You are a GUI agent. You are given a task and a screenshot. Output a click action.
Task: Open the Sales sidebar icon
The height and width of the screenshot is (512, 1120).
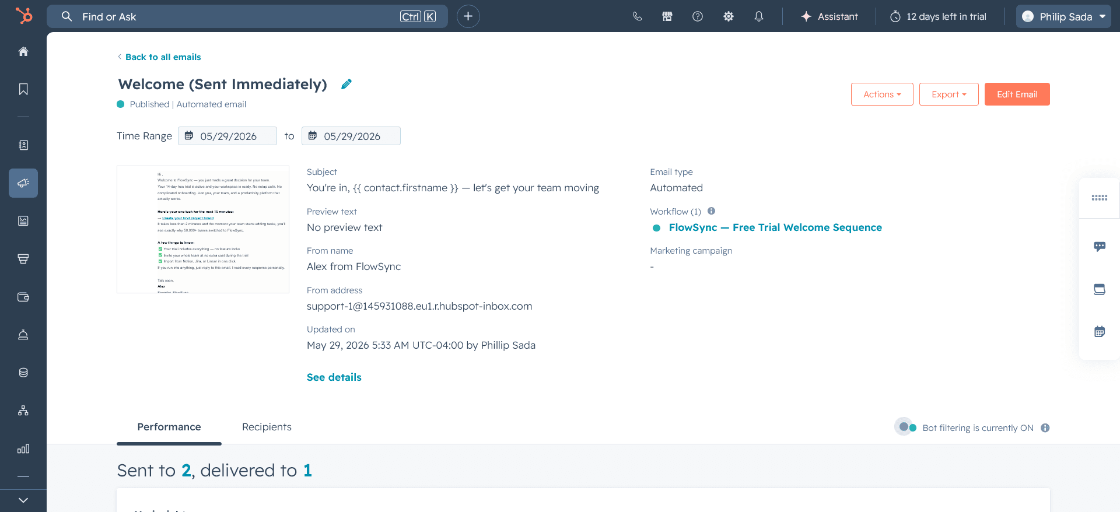tap(23, 259)
